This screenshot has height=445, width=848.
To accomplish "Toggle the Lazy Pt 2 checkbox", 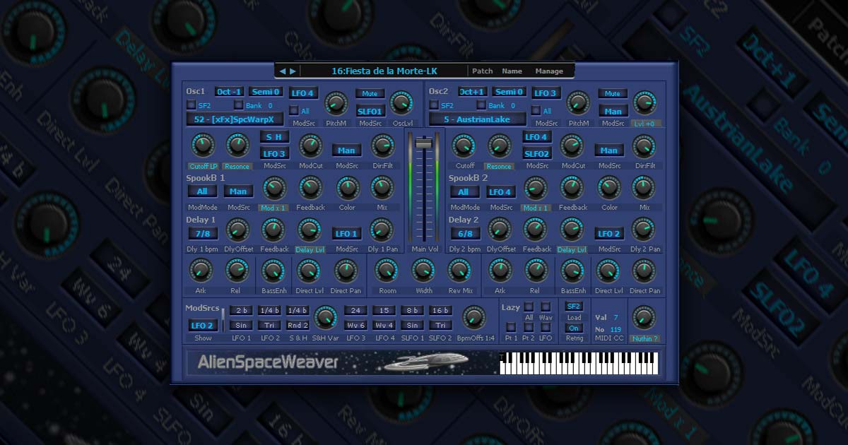I will pyautogui.click(x=529, y=327).
